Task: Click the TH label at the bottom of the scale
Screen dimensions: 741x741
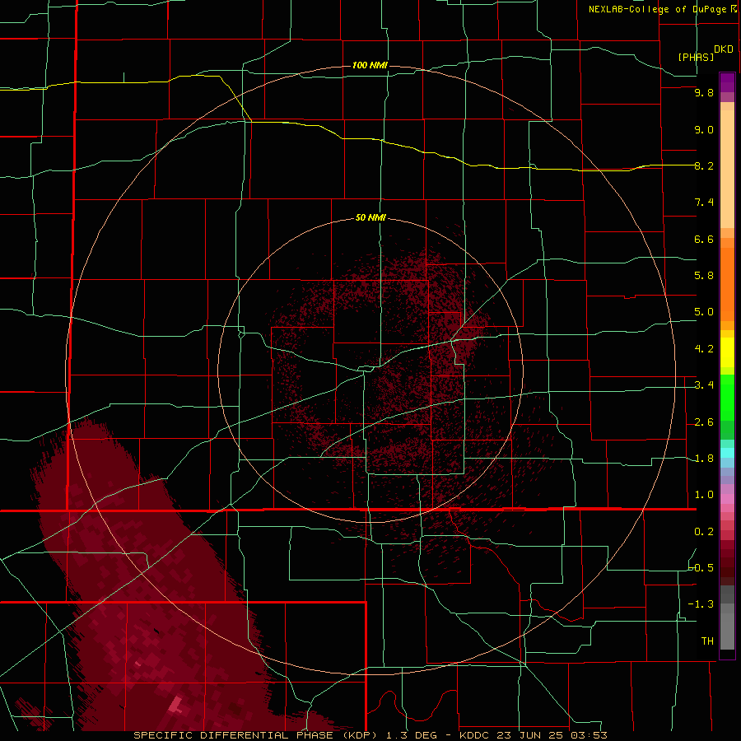Action: (x=707, y=641)
